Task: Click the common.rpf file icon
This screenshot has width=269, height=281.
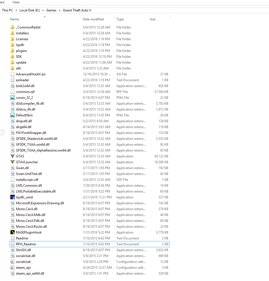Action: [13, 92]
